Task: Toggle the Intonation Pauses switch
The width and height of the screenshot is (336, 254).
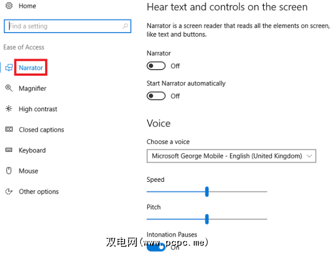Action: (157, 247)
